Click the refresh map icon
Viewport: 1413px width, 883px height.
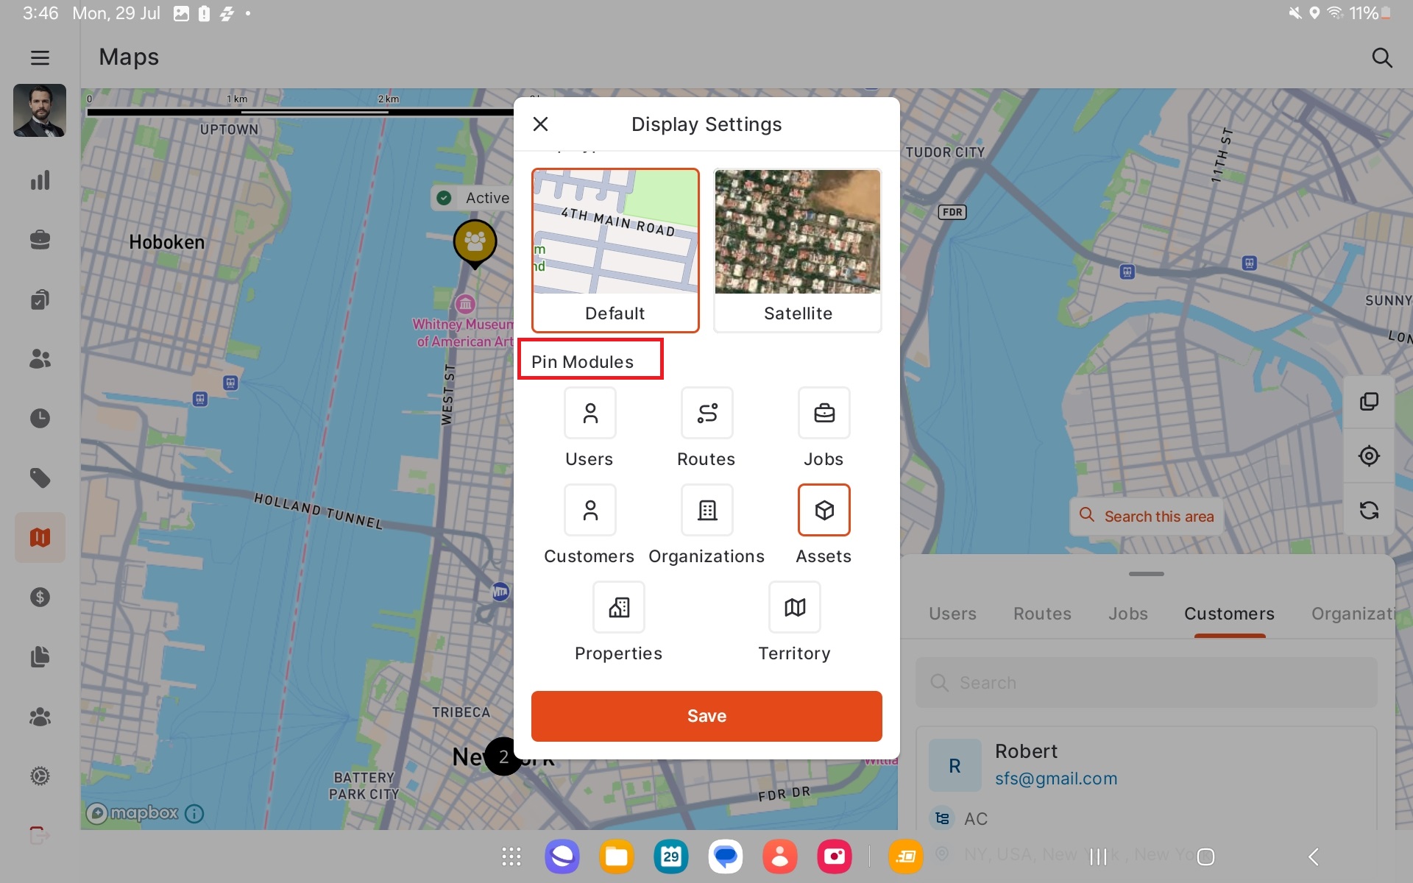coord(1369,511)
